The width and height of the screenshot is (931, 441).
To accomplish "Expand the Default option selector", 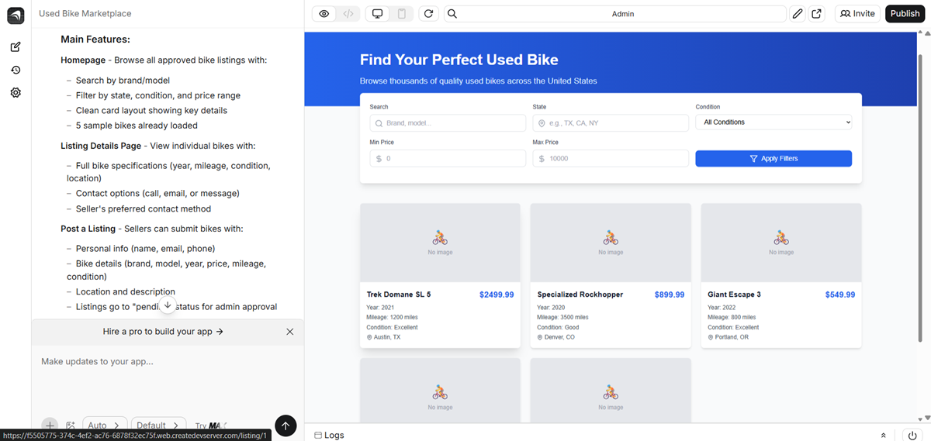I will (x=158, y=425).
